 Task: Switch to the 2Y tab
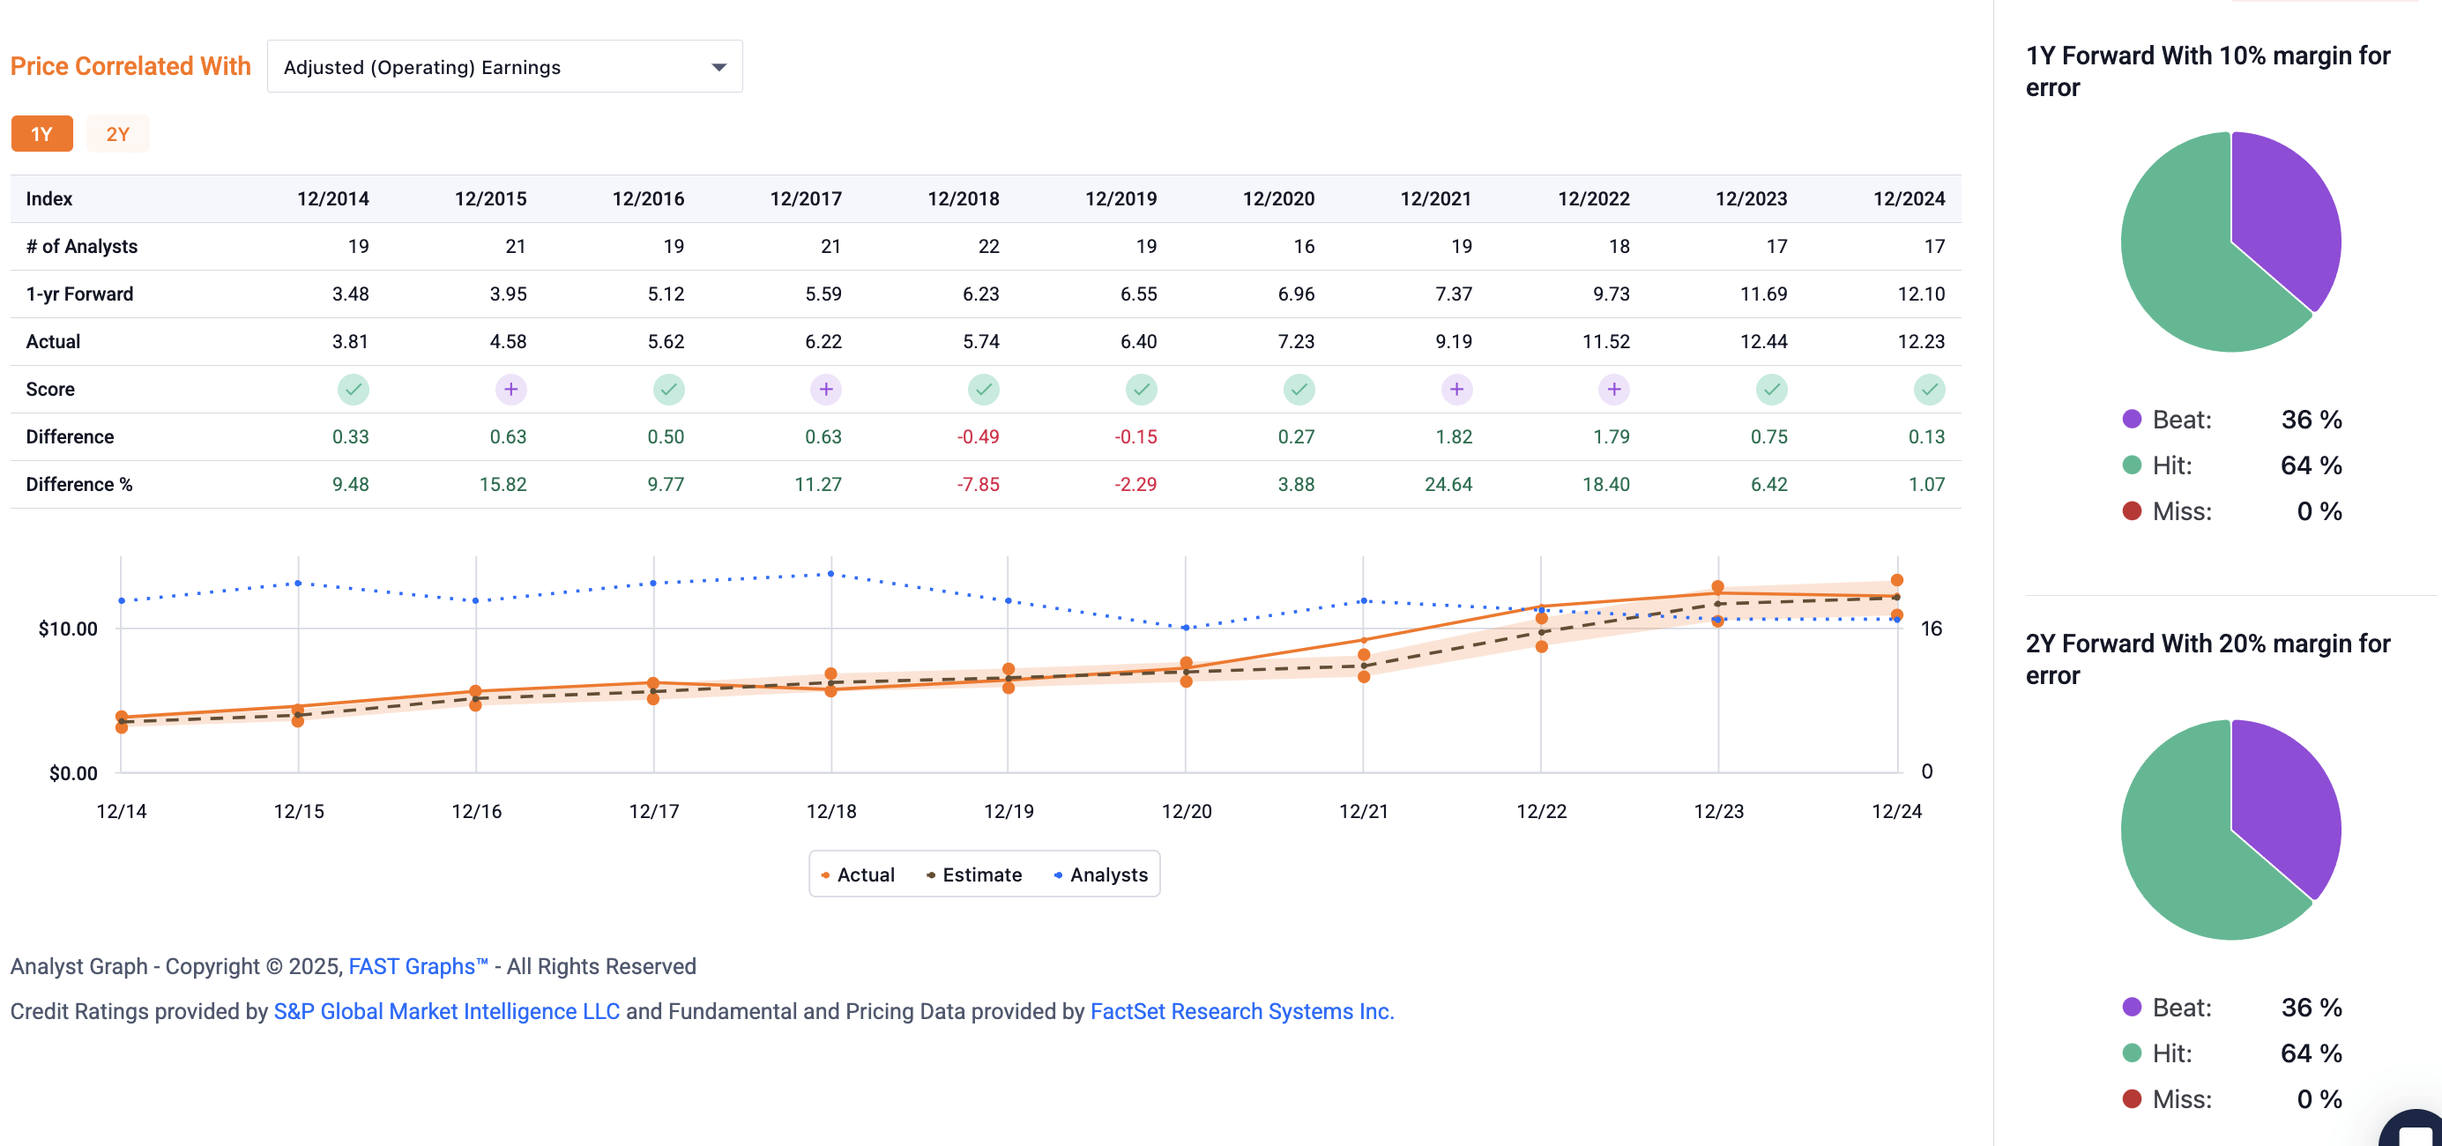(x=117, y=135)
